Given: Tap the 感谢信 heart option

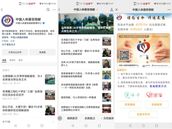Looking at the screenshot, I should click(x=154, y=95).
